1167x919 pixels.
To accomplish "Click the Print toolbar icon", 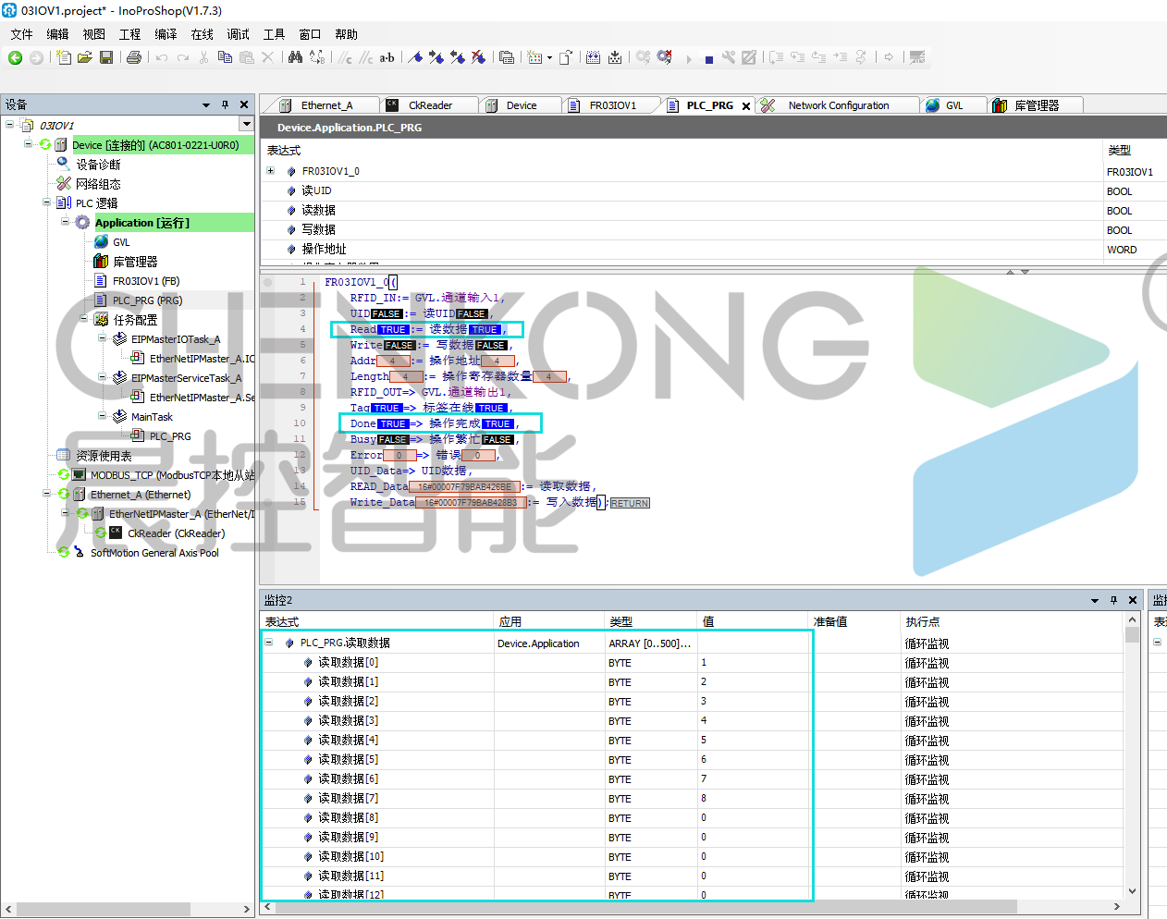I will [134, 57].
